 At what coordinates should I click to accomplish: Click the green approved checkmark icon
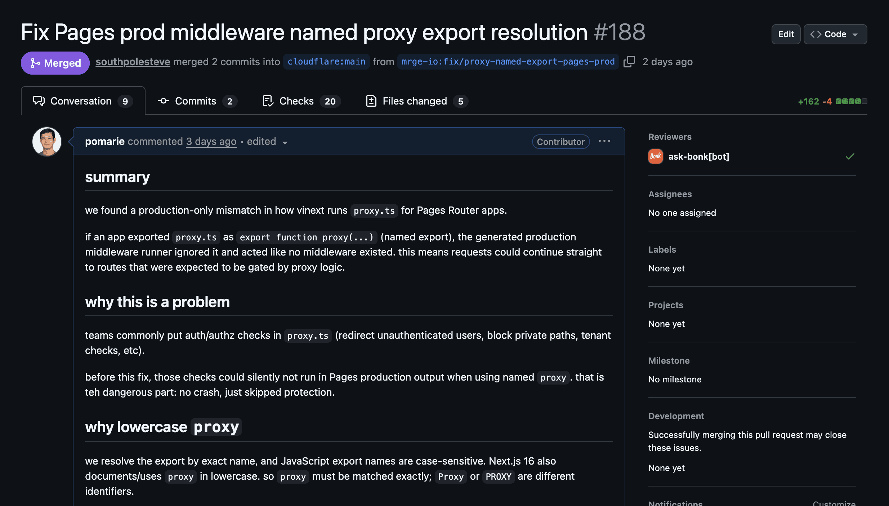pos(850,156)
